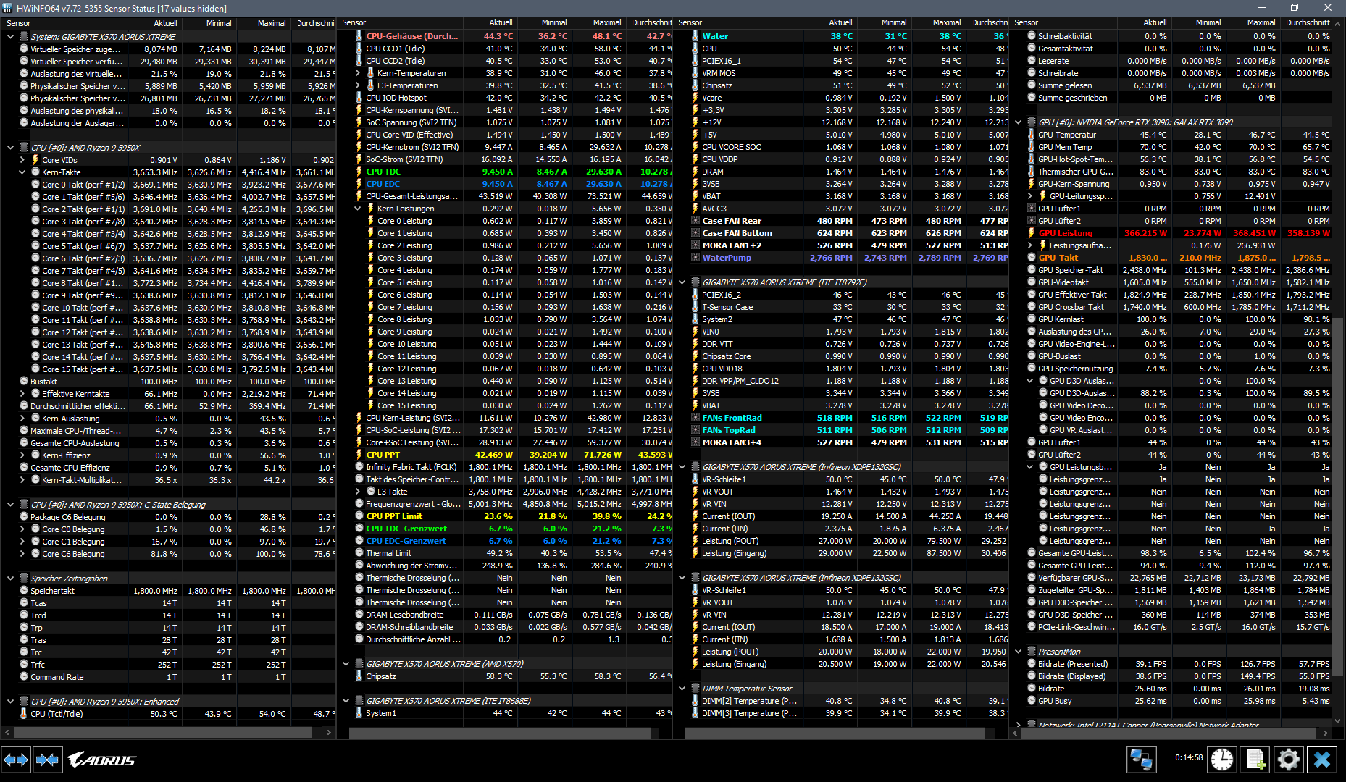Click the fan icon beside WaterPump
This screenshot has height=782, width=1346.
695,258
